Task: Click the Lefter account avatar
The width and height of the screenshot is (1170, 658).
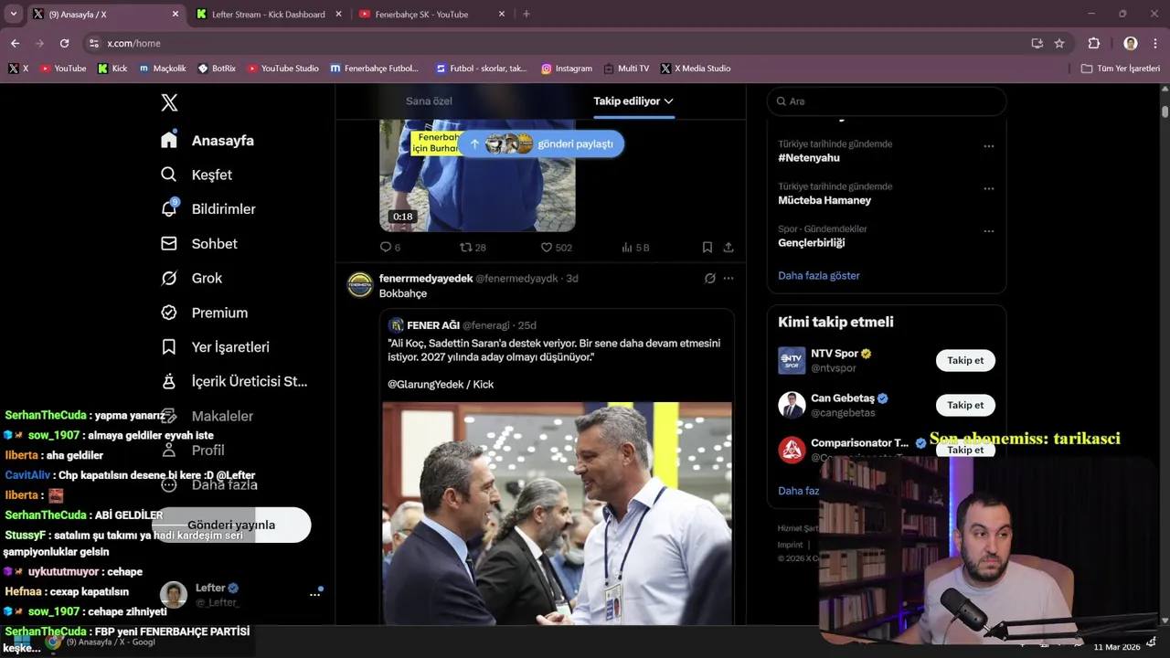Action: point(174,594)
